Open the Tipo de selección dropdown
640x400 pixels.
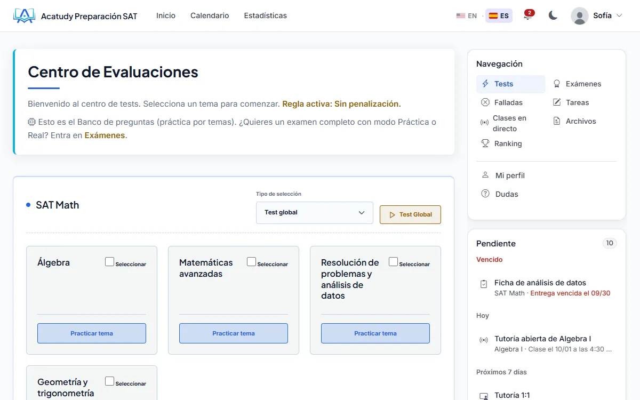coord(315,213)
